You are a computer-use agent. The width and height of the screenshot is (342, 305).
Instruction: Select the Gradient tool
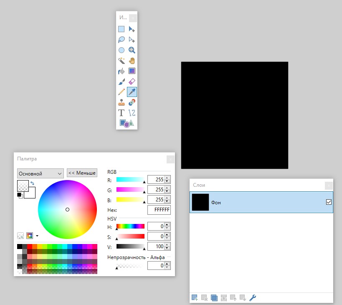[132, 71]
